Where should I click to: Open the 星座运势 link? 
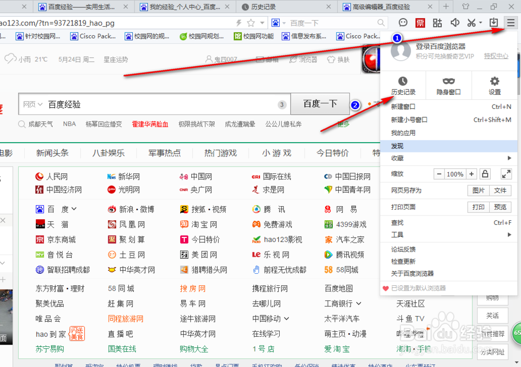point(116,59)
